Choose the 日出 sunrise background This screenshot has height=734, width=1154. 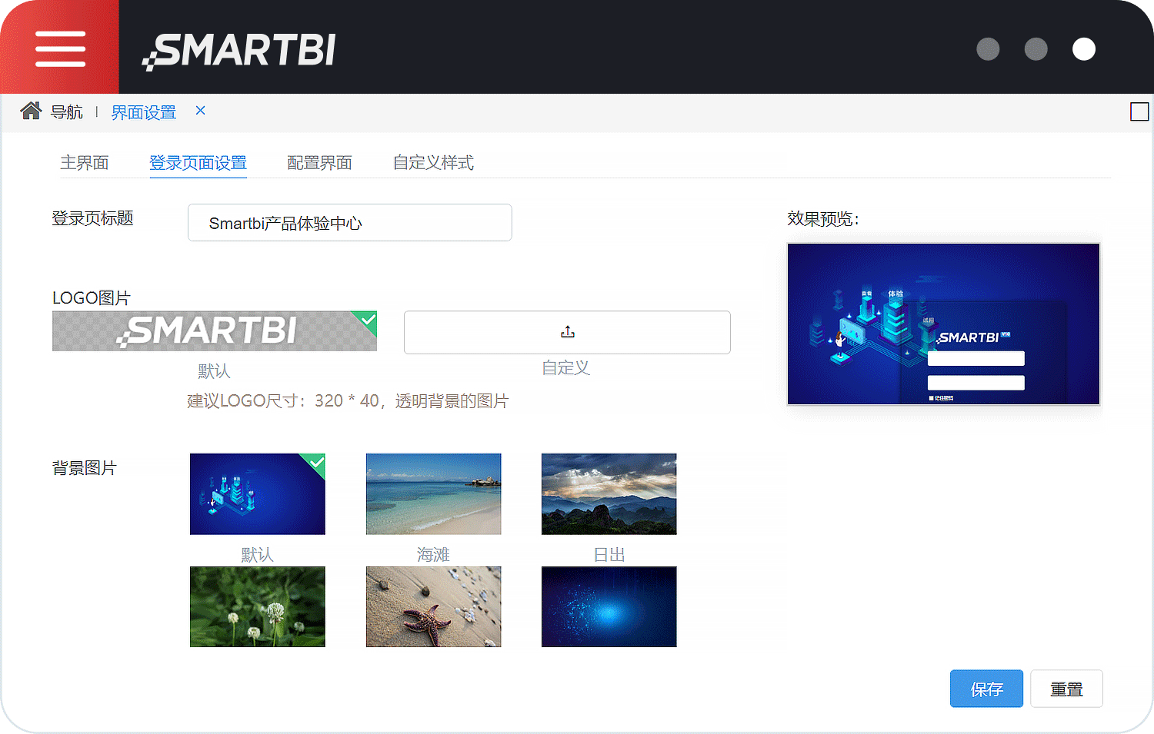tap(609, 494)
